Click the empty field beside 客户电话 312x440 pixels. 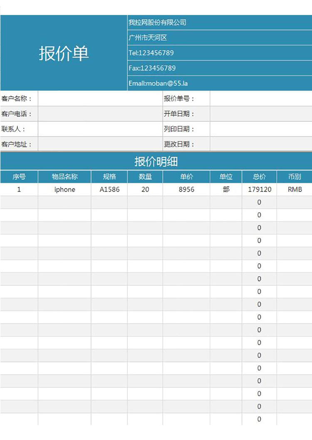(100, 114)
